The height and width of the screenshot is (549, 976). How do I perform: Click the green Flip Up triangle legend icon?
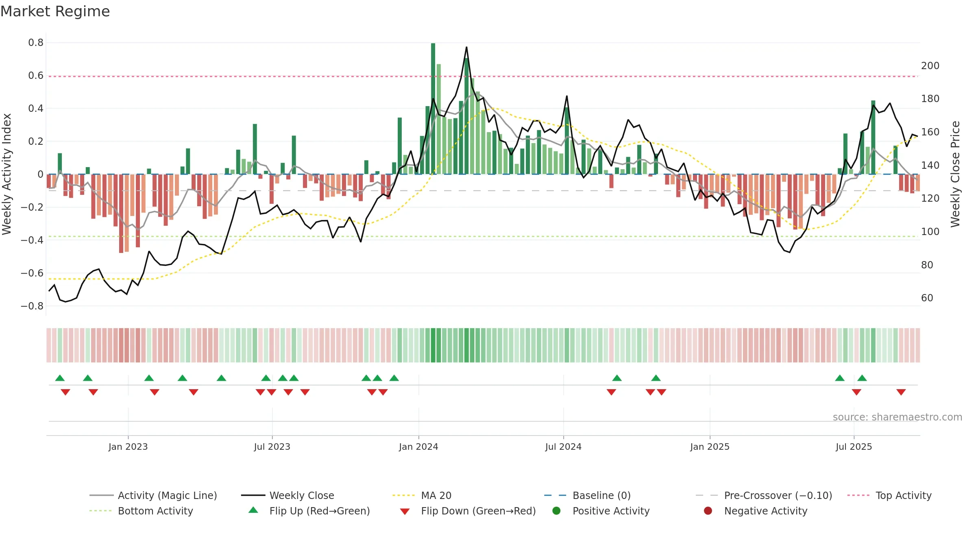pos(253,510)
